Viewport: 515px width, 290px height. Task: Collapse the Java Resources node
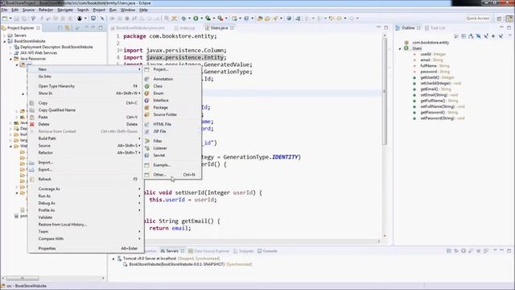10,59
